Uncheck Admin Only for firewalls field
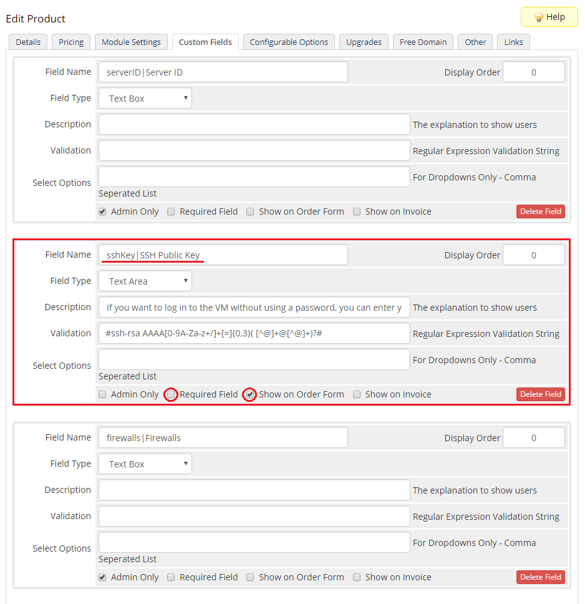The image size is (585, 604). point(102,577)
